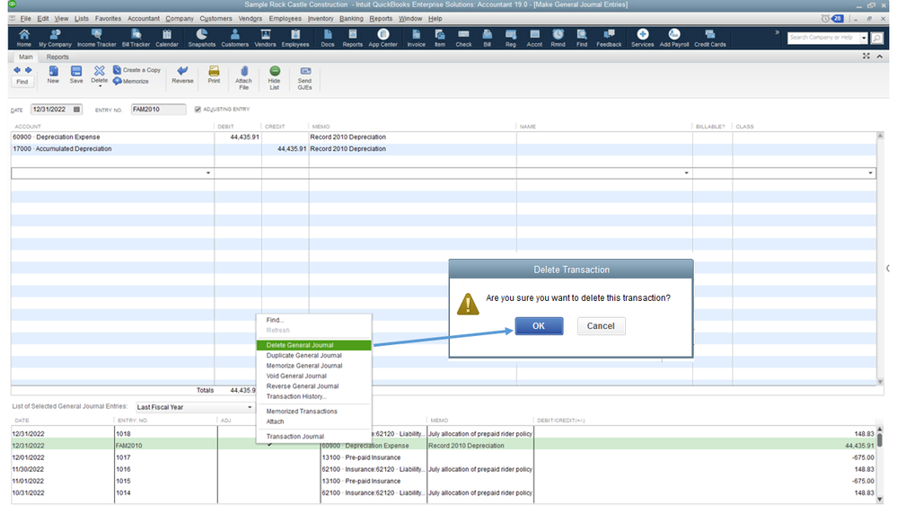Expand the Account column dropdown arrow
897x505 pixels.
[x=208, y=173]
